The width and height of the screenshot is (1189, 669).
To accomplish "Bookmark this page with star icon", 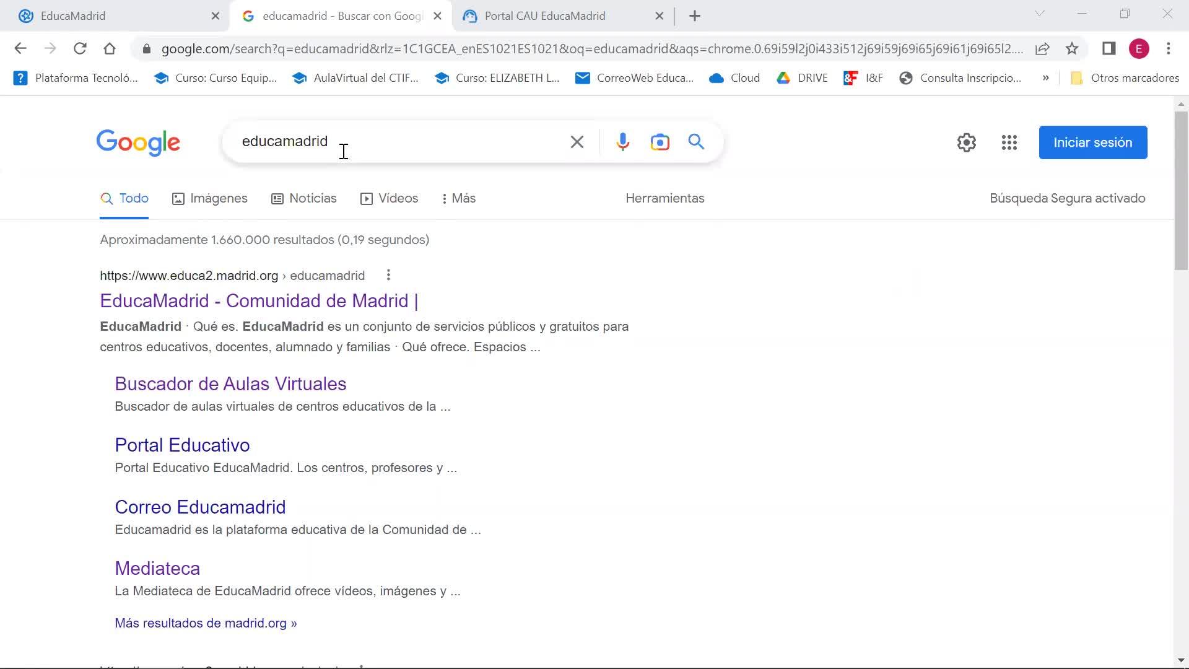I will point(1072,48).
